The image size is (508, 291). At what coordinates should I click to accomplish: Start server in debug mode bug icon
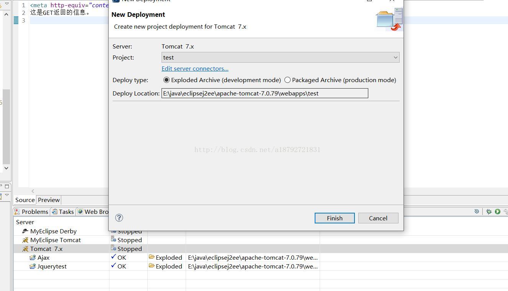point(489,211)
